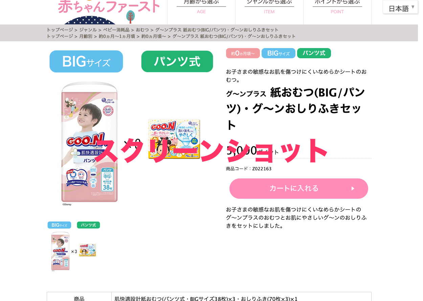Click the green パンツ式 badge beside product title
The height and width of the screenshot is (301, 423).
314,53
